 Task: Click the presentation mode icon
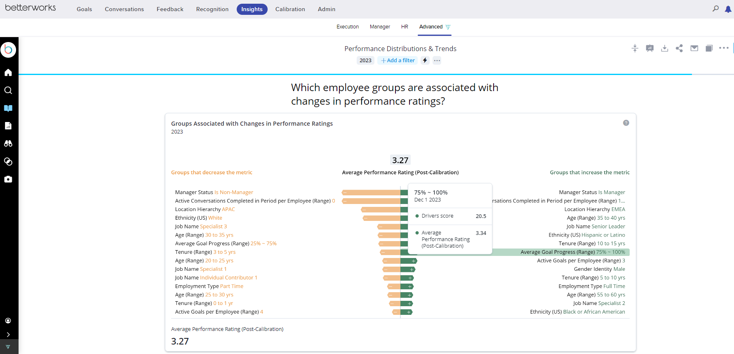pyautogui.click(x=649, y=48)
